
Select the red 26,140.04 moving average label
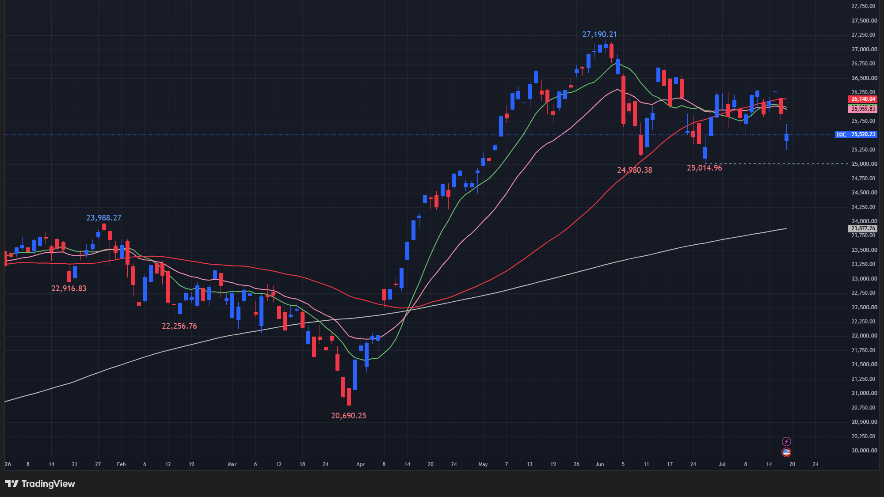pyautogui.click(x=863, y=99)
